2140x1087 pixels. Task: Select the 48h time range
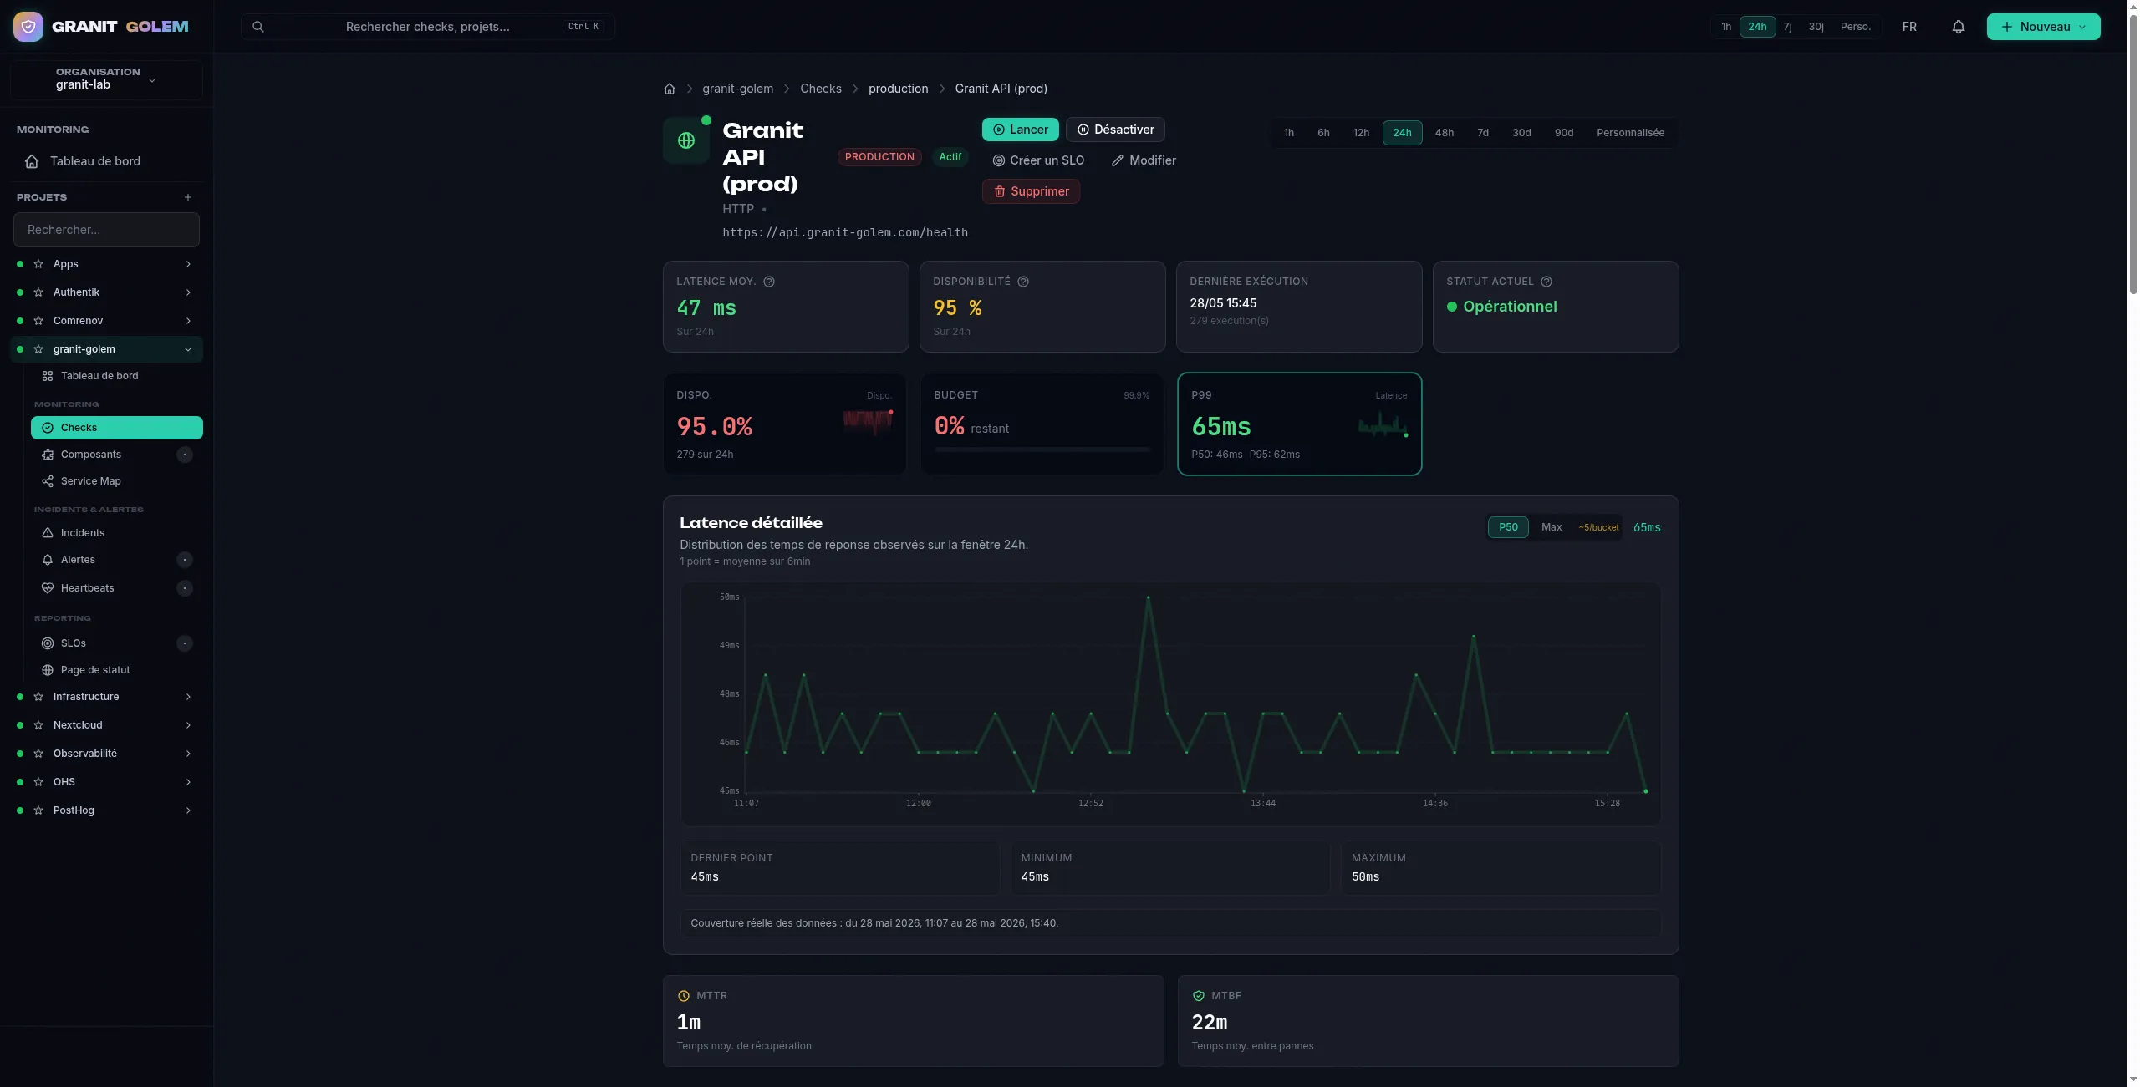[1444, 133]
